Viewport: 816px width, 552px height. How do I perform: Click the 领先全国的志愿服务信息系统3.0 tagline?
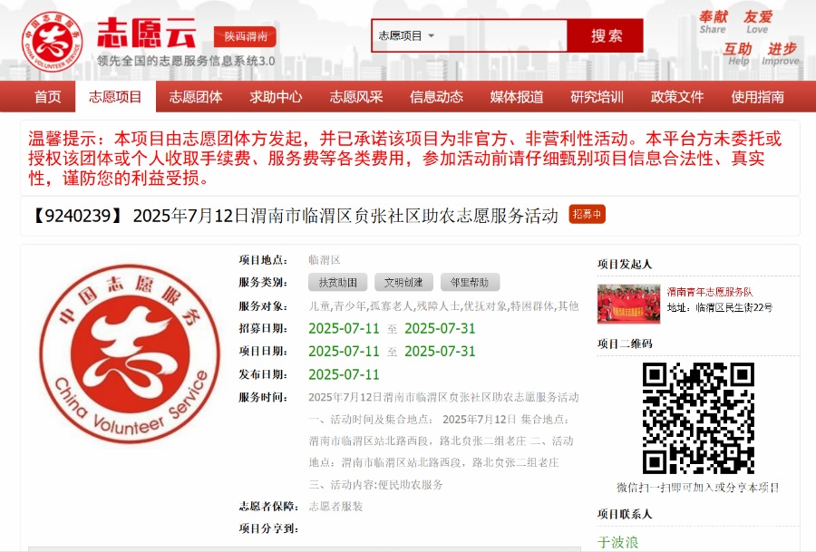point(186,61)
